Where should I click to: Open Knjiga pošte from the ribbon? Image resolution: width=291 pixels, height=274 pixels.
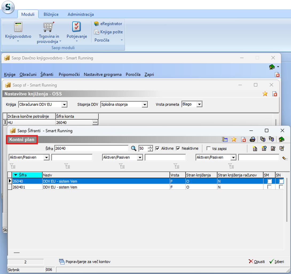108,32
